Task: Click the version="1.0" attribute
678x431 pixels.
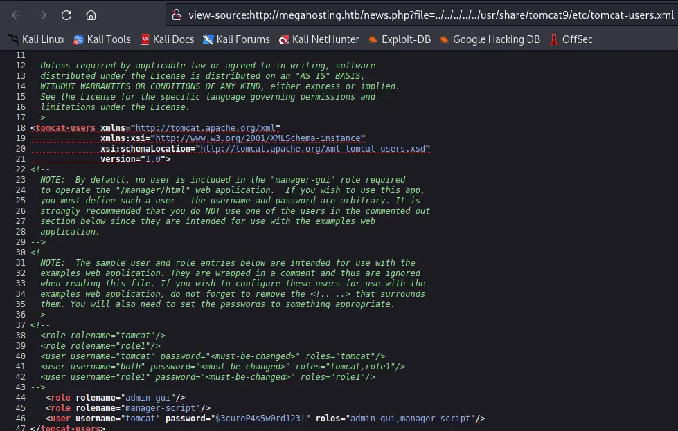Action: click(133, 159)
